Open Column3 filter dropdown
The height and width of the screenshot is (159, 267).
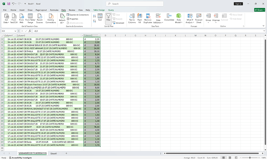[99, 36]
